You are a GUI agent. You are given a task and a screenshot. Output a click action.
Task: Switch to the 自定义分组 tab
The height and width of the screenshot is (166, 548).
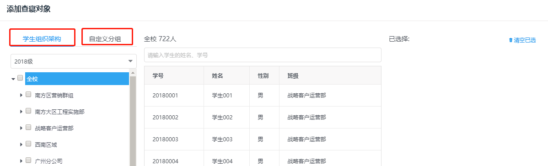pos(105,39)
